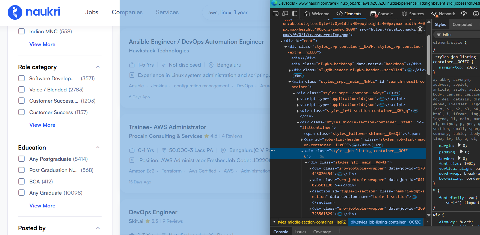The width and height of the screenshot is (480, 235).
Task: Open the Jobs navigation link
Action: (x=91, y=12)
